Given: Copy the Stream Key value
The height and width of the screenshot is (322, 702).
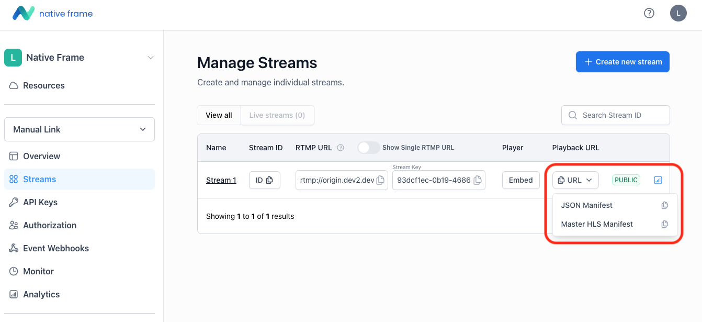Looking at the screenshot, I should (x=477, y=180).
